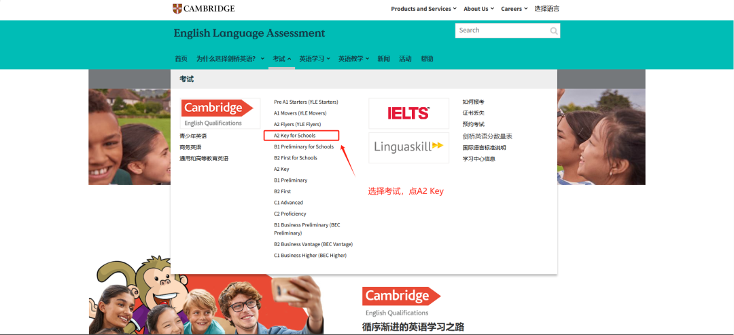
Task: Click into the Search text field
Action: [x=502, y=31]
